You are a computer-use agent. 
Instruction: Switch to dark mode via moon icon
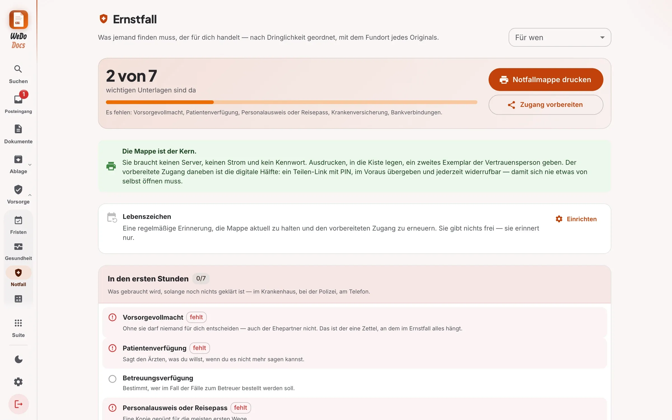[18, 359]
